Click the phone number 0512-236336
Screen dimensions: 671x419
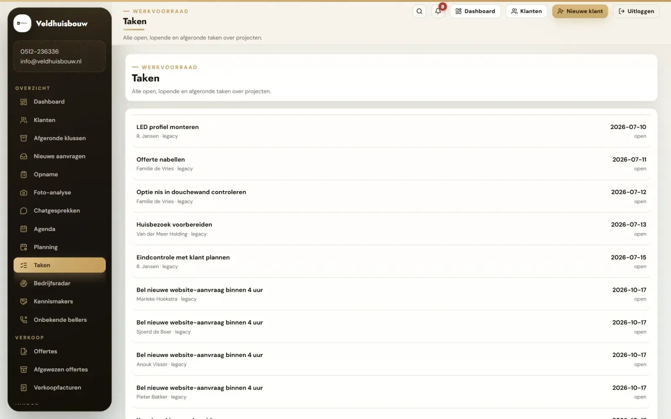pos(39,52)
